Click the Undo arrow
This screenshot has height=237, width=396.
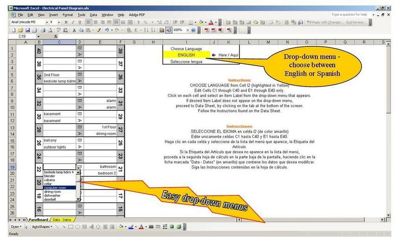pyautogui.click(x=107, y=30)
